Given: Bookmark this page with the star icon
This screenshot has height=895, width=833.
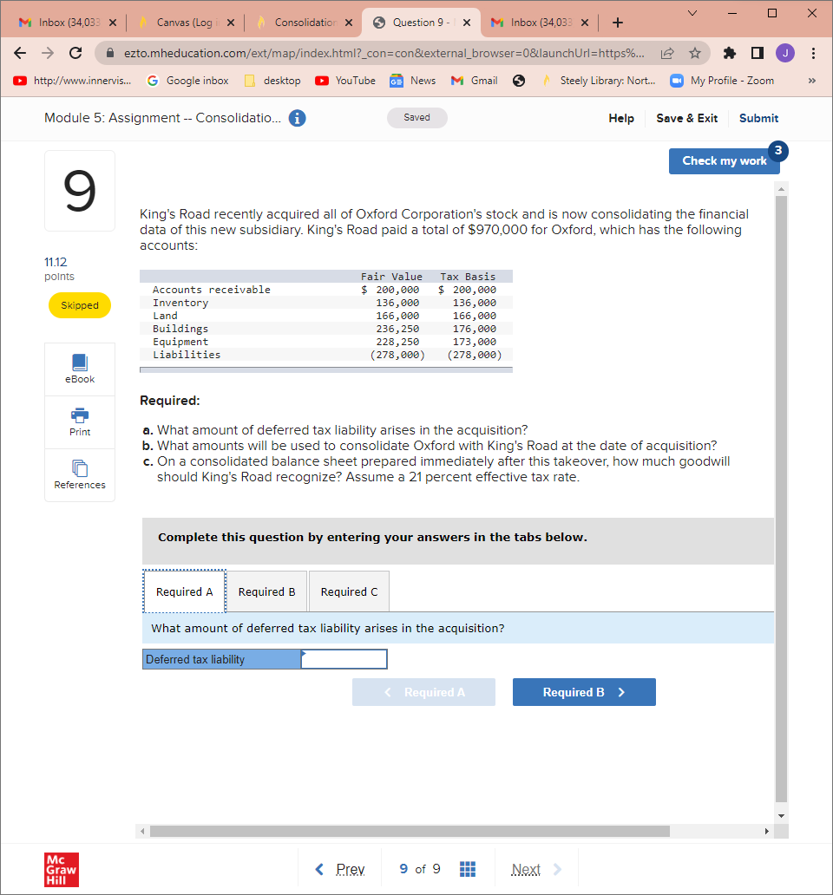Looking at the screenshot, I should pos(697,53).
